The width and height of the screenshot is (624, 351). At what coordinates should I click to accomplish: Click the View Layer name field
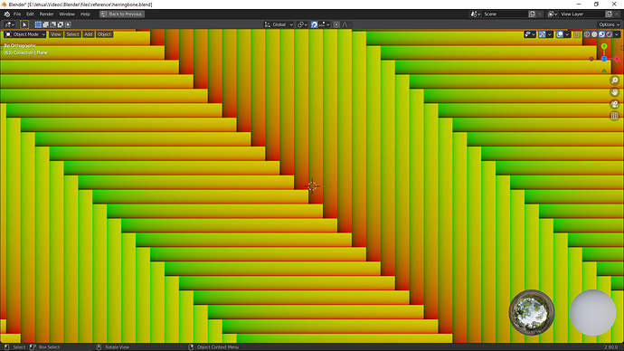pyautogui.click(x=581, y=14)
